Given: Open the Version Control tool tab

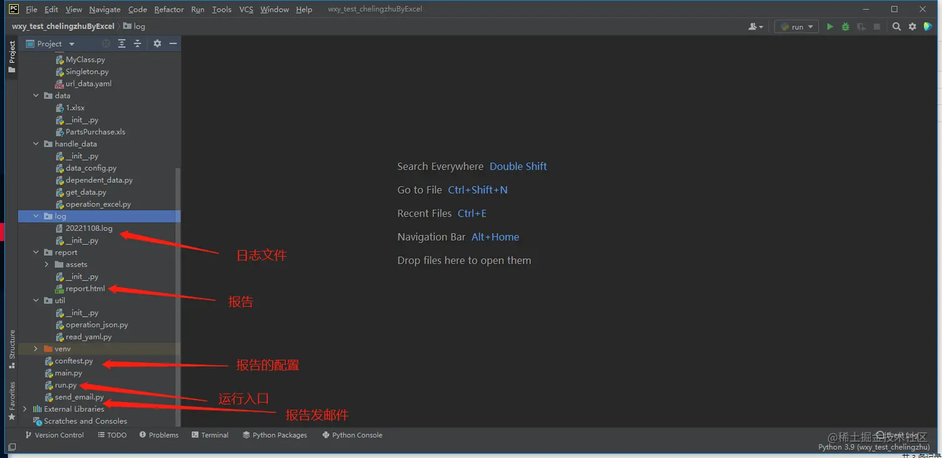Looking at the screenshot, I should pos(54,435).
